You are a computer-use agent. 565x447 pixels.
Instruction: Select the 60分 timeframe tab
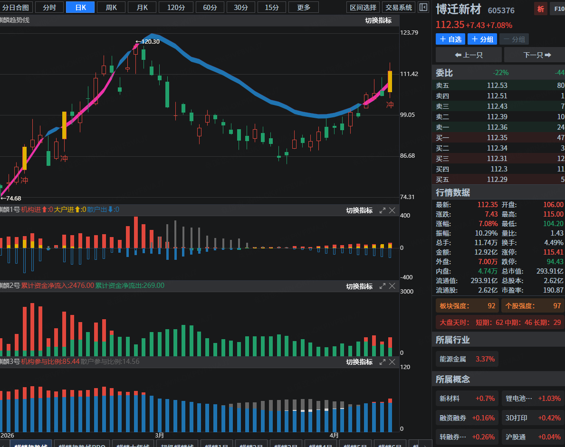210,7
